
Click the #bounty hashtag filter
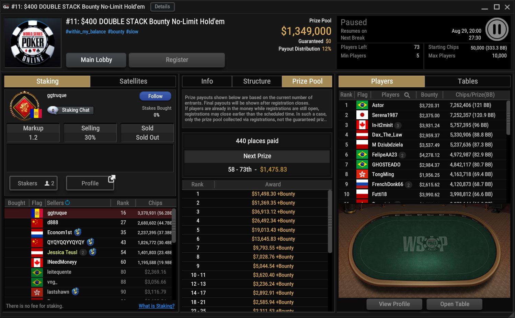pyautogui.click(x=116, y=32)
